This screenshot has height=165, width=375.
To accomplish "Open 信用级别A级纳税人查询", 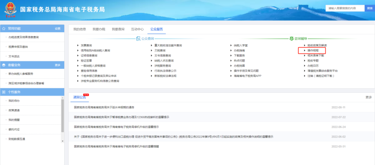I will (95, 50).
